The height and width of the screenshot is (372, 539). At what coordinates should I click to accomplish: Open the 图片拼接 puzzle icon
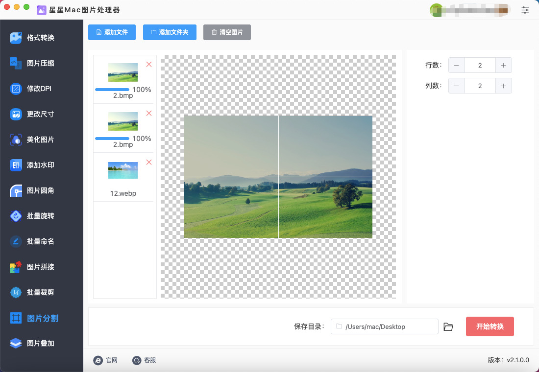(16, 267)
